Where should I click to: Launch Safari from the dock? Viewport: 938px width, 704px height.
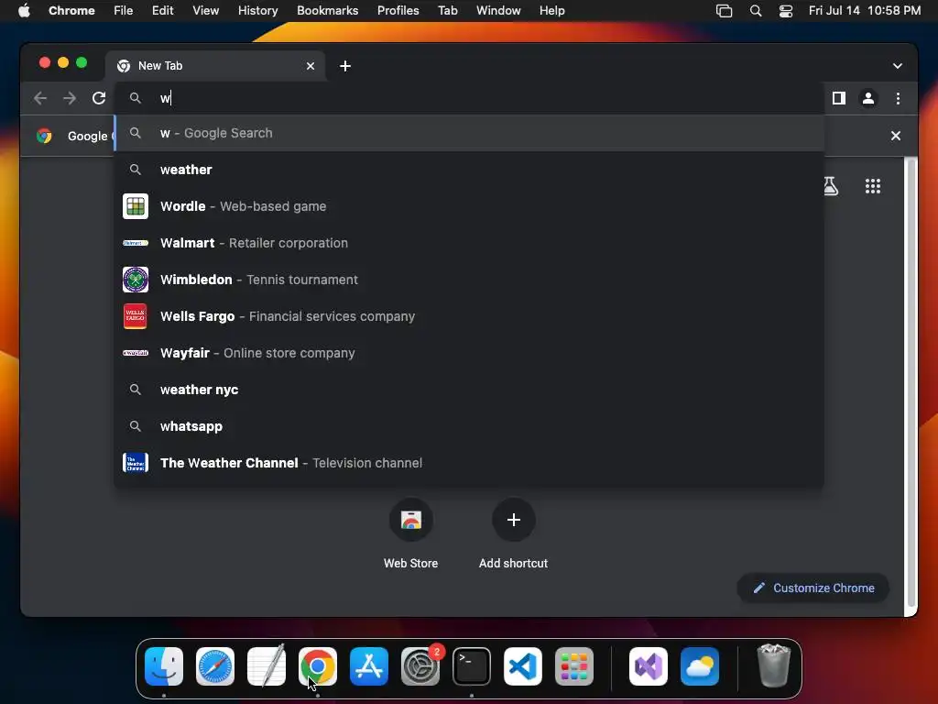pyautogui.click(x=215, y=666)
